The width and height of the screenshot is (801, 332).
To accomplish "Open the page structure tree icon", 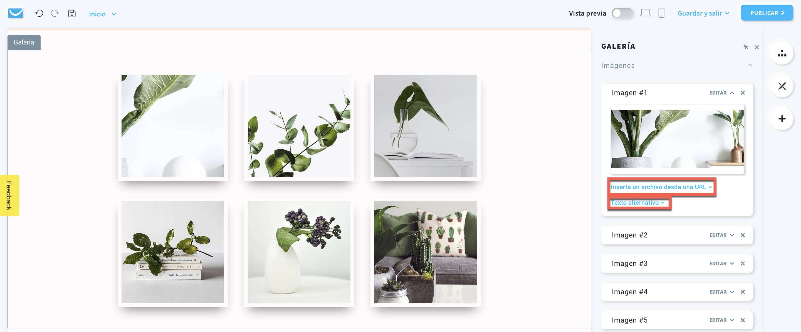I will pyautogui.click(x=782, y=53).
